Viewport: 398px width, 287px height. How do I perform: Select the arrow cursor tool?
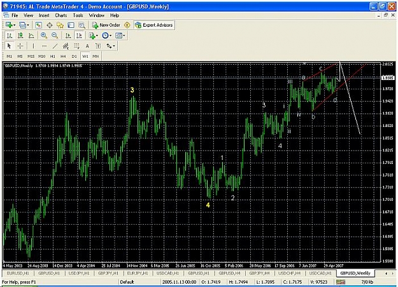click(x=10, y=46)
